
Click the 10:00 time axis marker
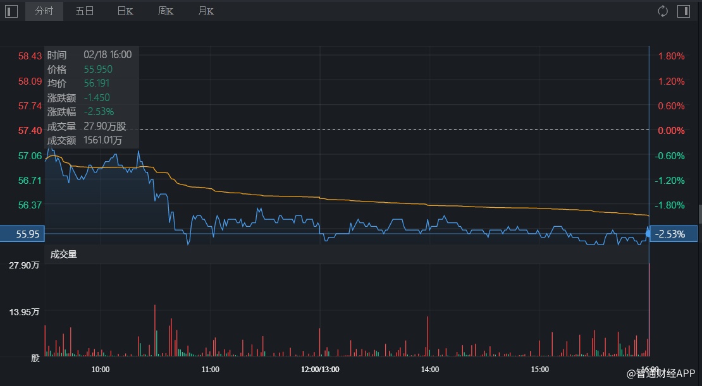point(101,369)
